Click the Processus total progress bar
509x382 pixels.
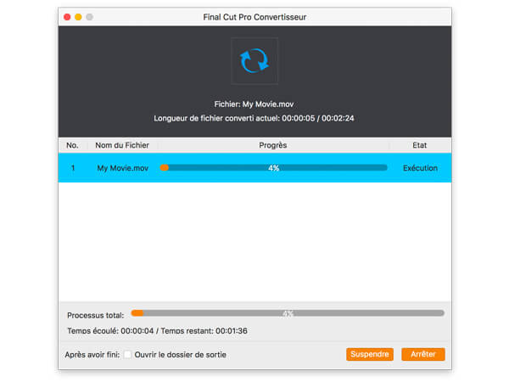click(x=288, y=313)
